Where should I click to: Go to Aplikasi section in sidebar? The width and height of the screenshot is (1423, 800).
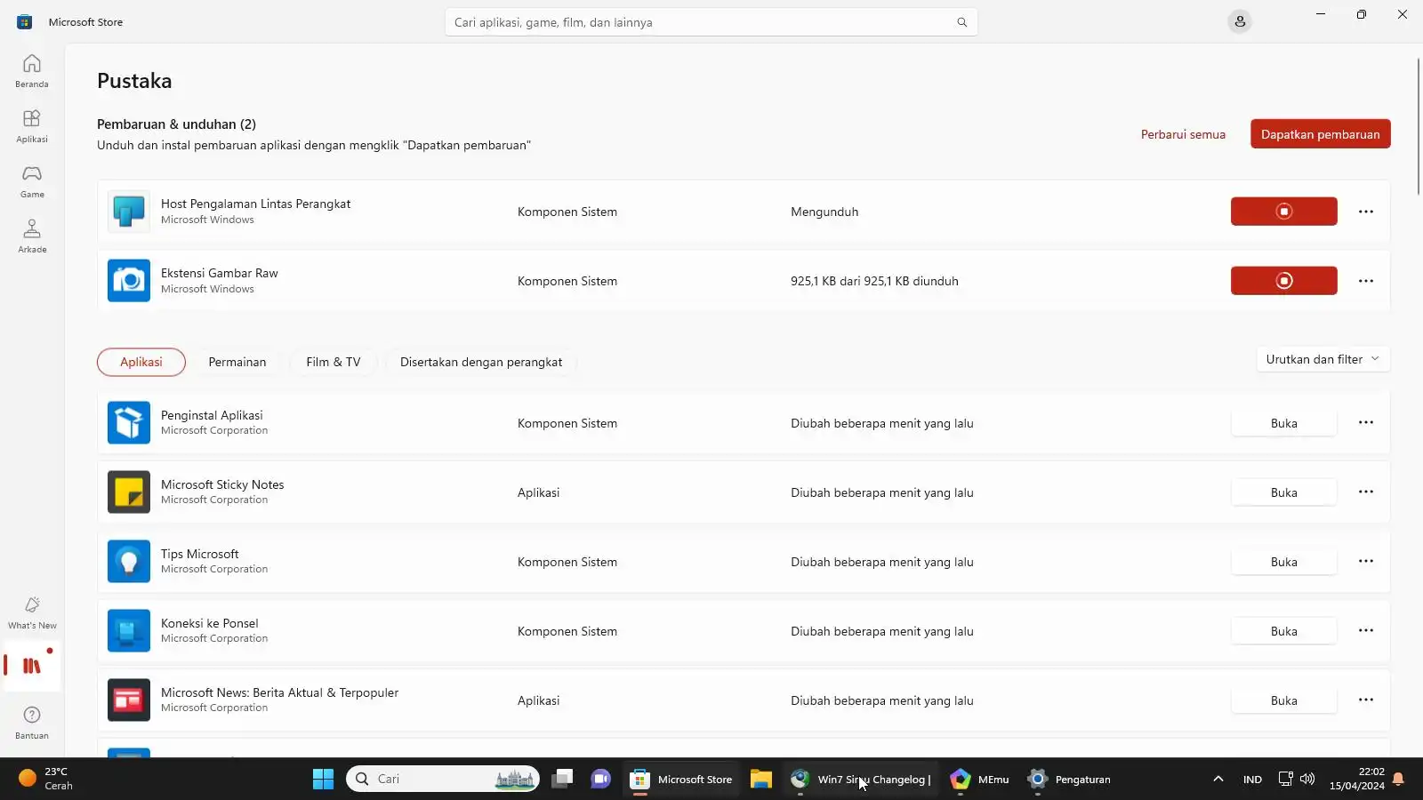coord(32,126)
